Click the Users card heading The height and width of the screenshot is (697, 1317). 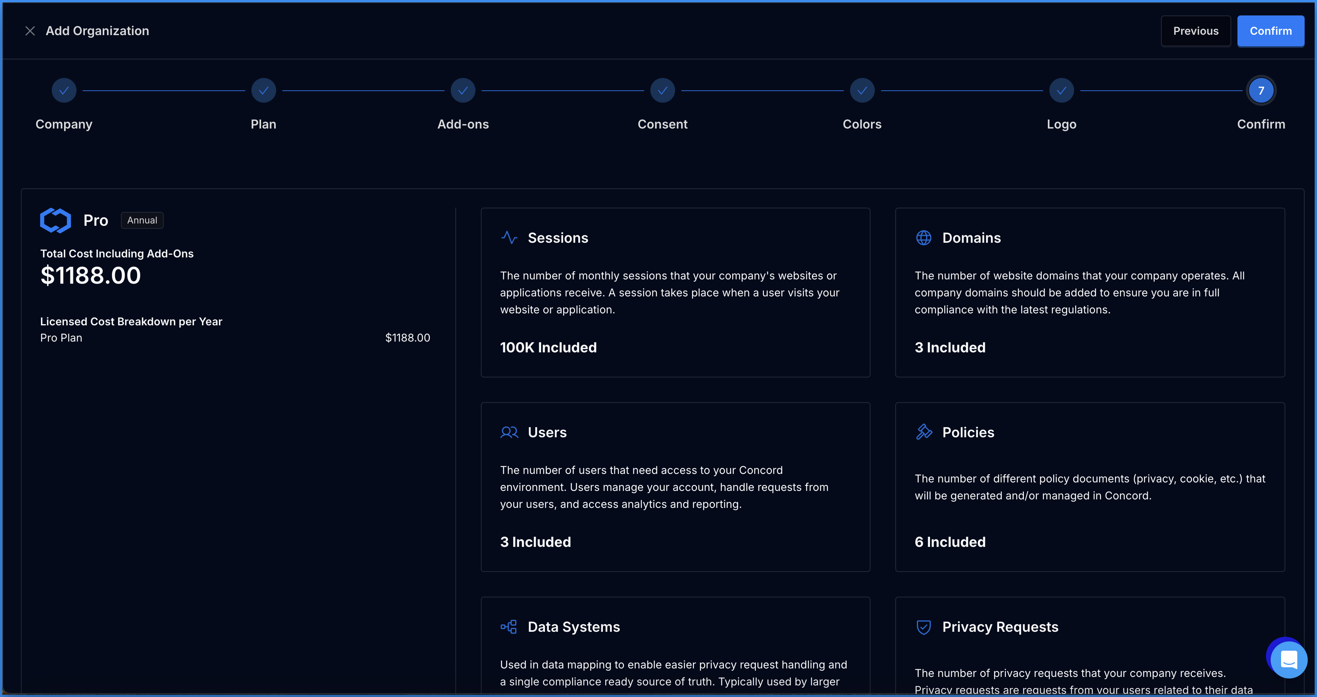pyautogui.click(x=547, y=432)
